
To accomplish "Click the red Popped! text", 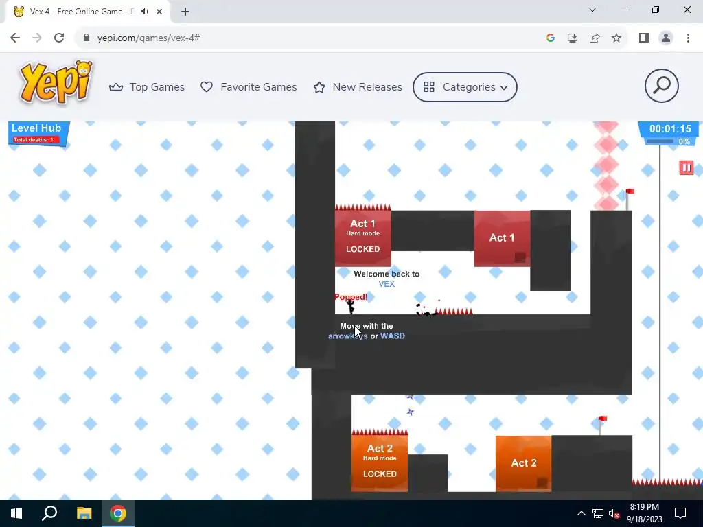I will coord(351,297).
